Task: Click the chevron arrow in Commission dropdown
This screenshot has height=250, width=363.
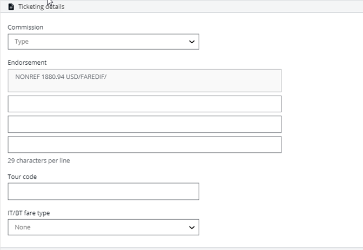Action: tap(192, 42)
